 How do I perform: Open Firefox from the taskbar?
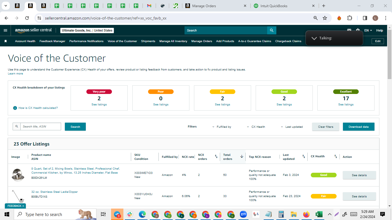tap(306, 214)
